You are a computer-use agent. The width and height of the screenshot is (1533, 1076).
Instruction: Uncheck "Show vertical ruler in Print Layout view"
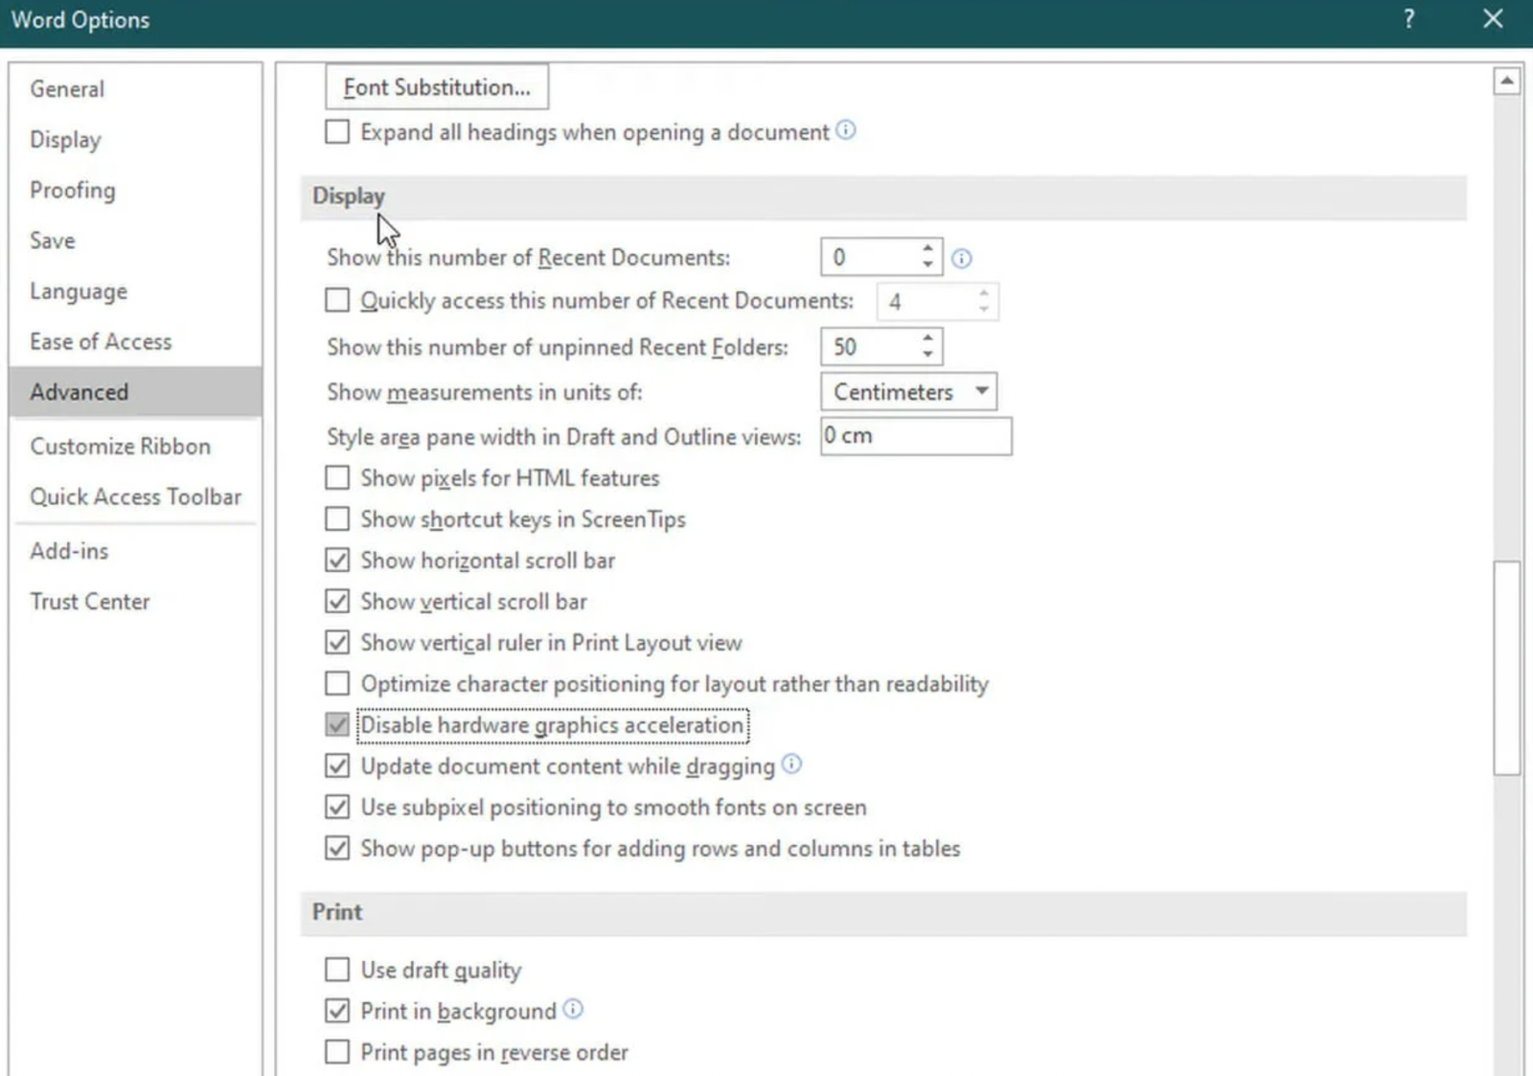[336, 642]
